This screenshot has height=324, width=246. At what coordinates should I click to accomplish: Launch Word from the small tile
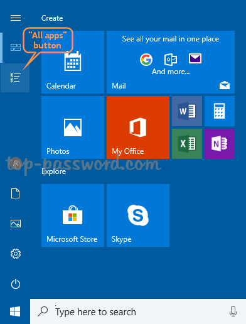(x=187, y=111)
